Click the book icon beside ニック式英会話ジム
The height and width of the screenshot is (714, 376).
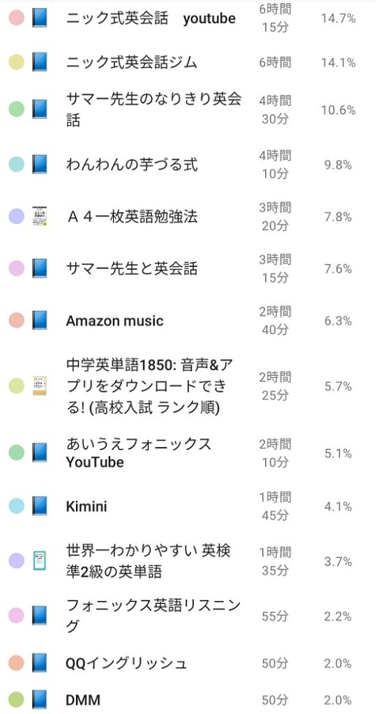click(40, 62)
